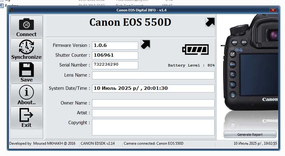The width and height of the screenshot is (285, 156).
Task: Click the 'System Date/Time :' label
Action: [x=70, y=88]
